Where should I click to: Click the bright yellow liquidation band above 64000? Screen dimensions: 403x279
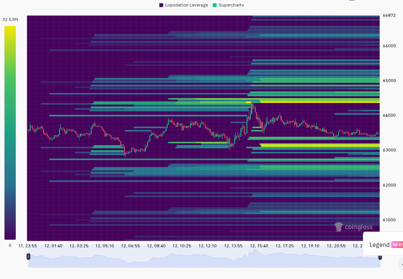320,102
